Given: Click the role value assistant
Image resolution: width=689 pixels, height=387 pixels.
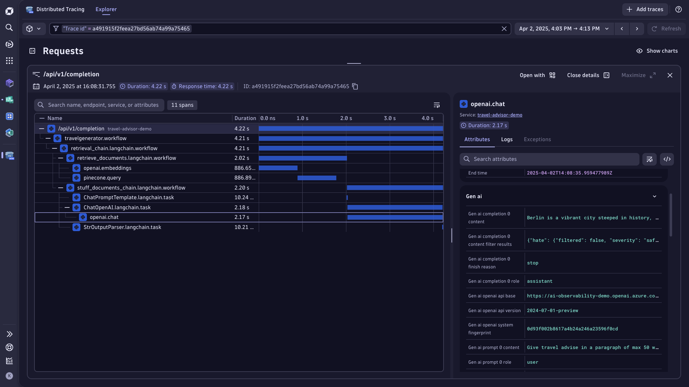Looking at the screenshot, I should [x=540, y=281].
